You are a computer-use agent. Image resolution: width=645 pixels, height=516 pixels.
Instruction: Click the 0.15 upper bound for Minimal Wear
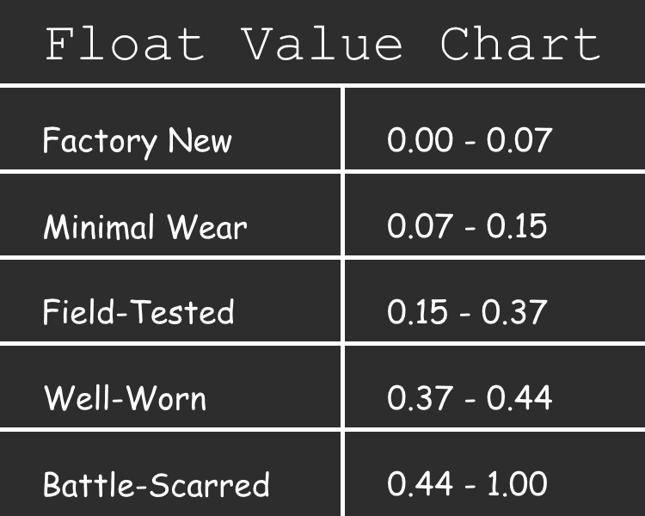tap(515, 225)
